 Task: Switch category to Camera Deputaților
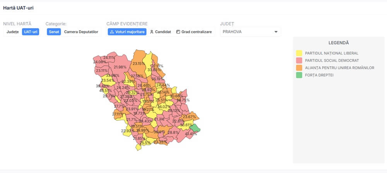coord(81,32)
